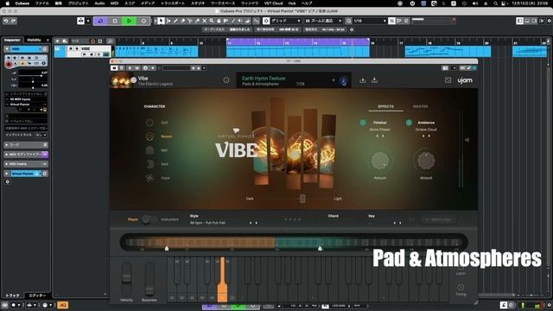Click the Dark–Light tone slider handle
Image resolution: width=553 pixels, height=311 pixels.
[302, 199]
